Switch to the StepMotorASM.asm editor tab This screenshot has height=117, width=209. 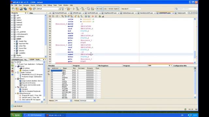point(110,13)
